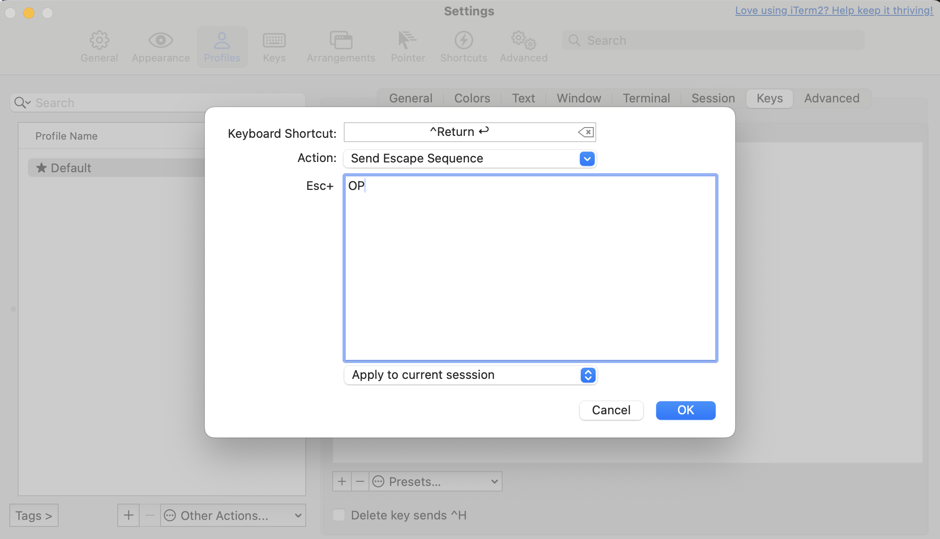Image resolution: width=940 pixels, height=539 pixels.
Task: Switch to the Terminal profile tab
Action: (x=646, y=98)
